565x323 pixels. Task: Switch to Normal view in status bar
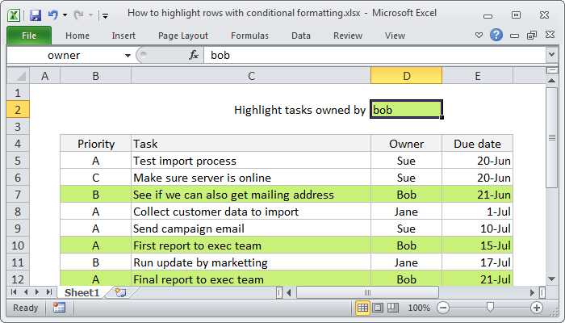pyautogui.click(x=362, y=308)
